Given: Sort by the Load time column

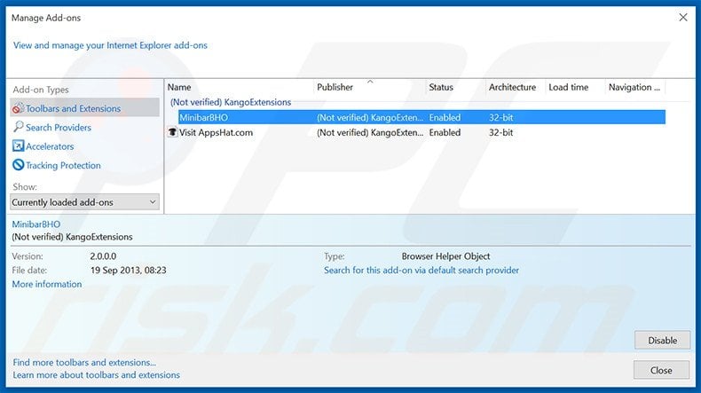Looking at the screenshot, I should (x=568, y=87).
